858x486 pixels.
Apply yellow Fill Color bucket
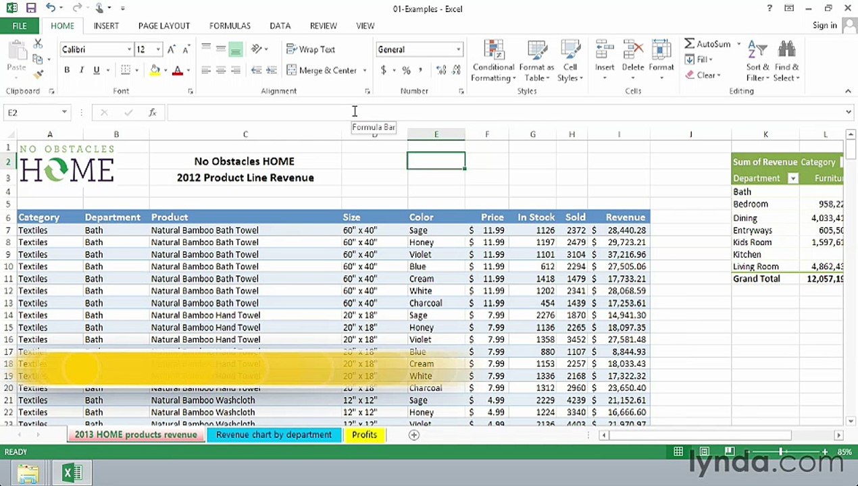click(155, 70)
